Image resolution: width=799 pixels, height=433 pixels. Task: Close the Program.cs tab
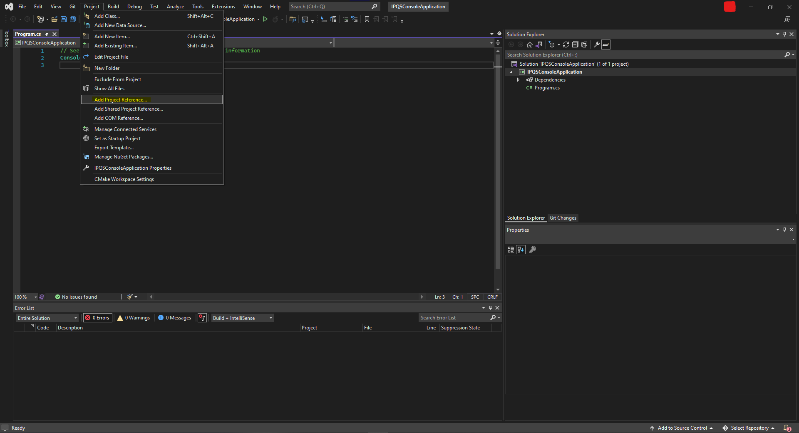point(55,34)
